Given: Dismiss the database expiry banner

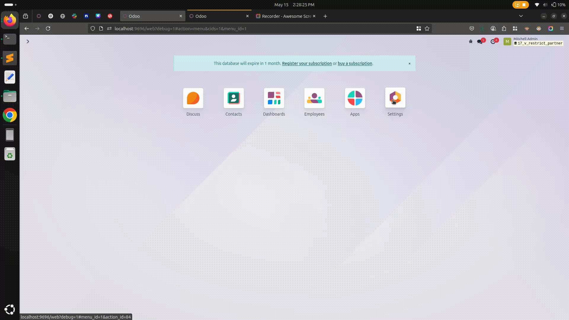Looking at the screenshot, I should pos(410,63).
